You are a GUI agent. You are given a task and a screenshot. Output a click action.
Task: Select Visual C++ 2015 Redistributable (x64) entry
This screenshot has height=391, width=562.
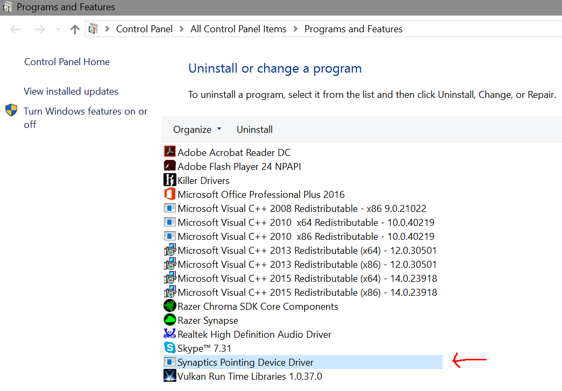click(307, 278)
